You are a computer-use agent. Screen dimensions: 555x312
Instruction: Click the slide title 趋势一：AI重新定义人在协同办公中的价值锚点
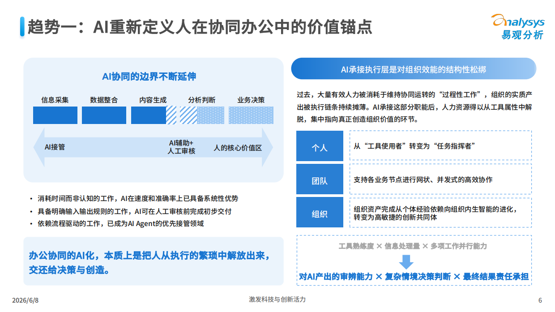point(200,27)
